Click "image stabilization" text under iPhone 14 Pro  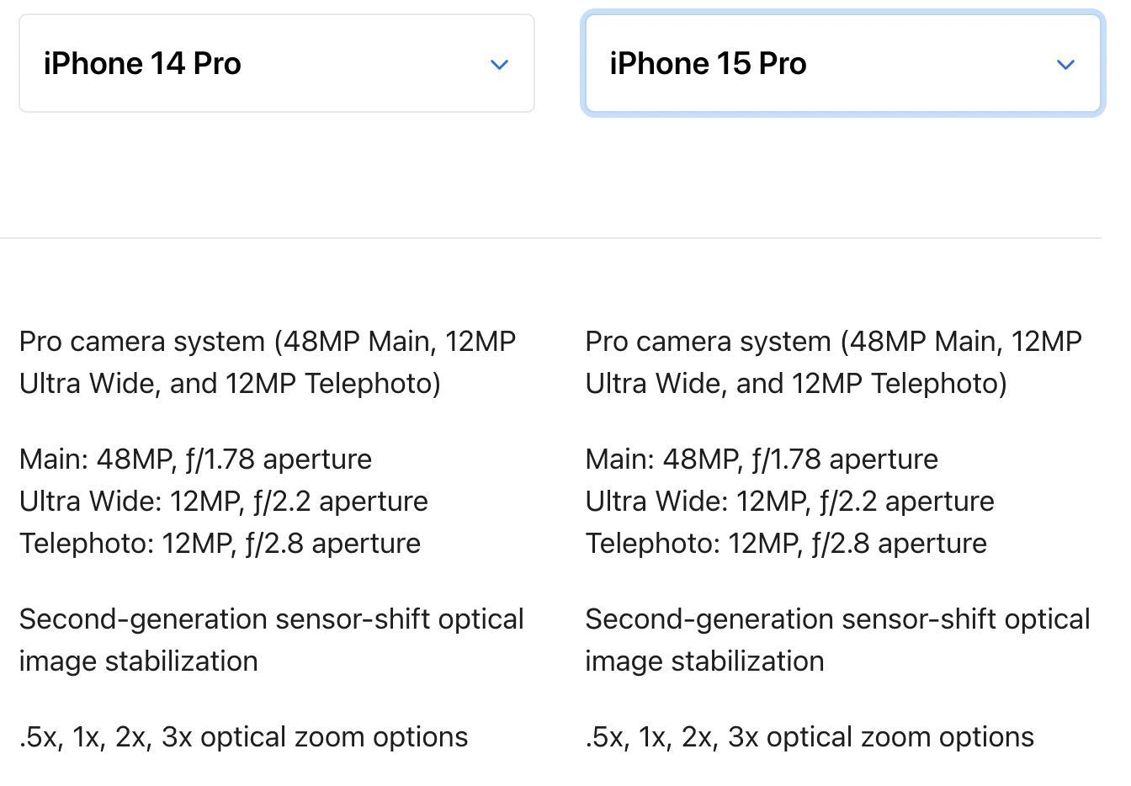click(138, 661)
